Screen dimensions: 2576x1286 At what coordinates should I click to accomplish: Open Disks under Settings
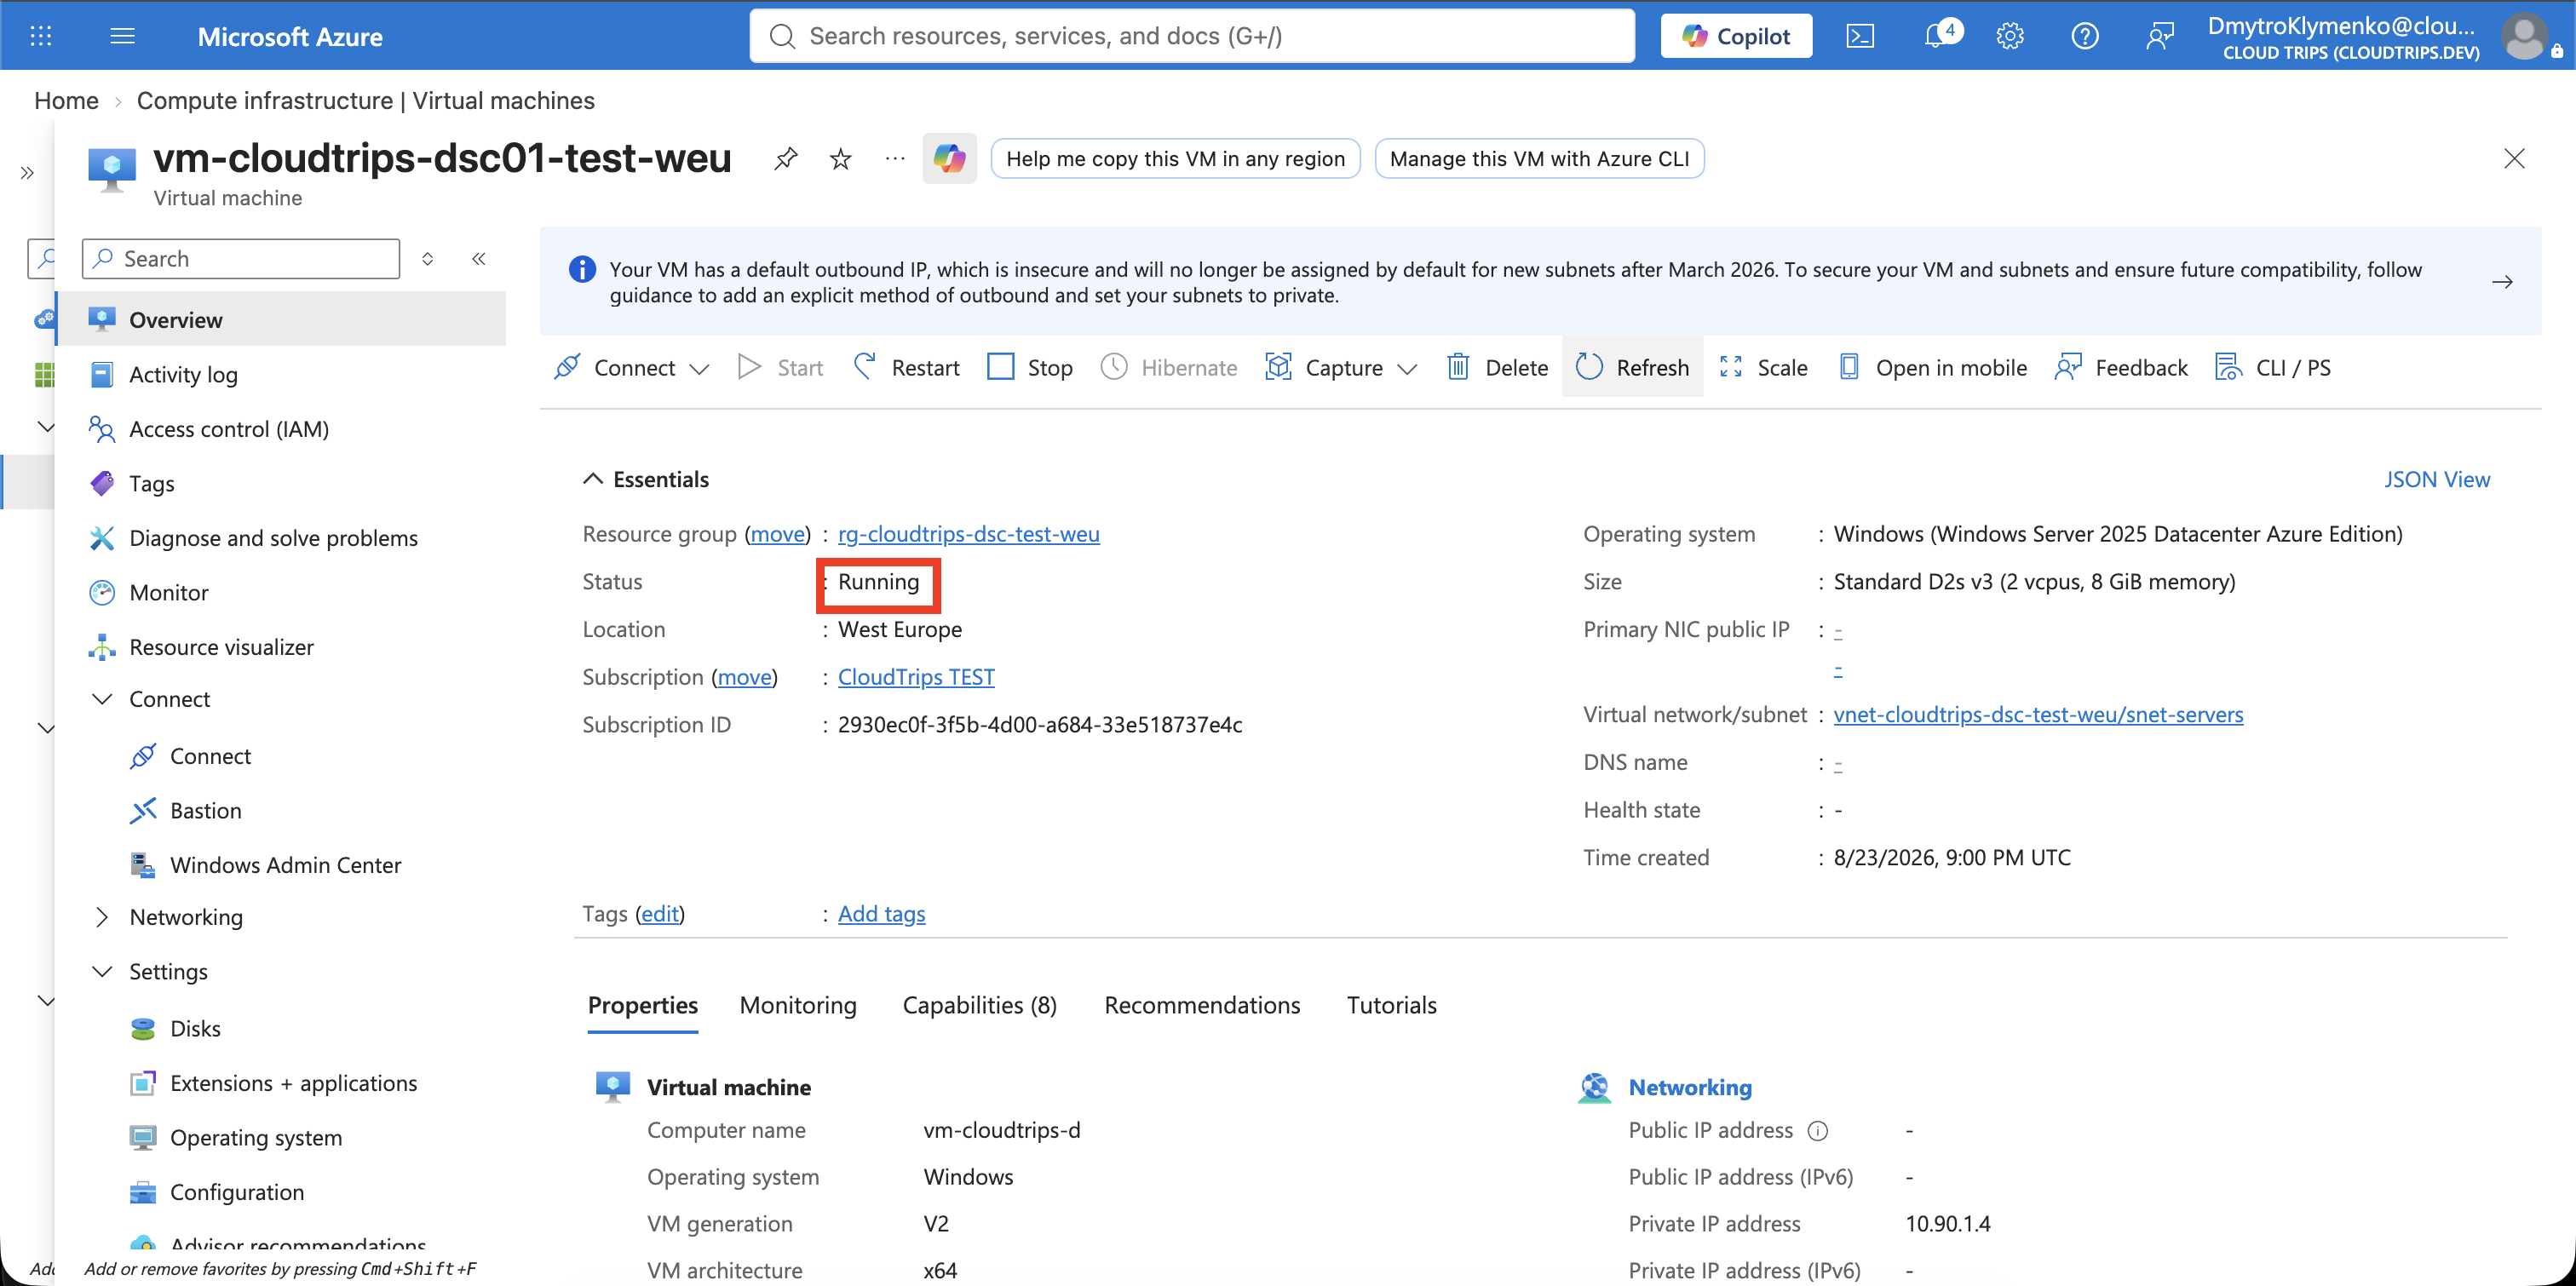click(x=195, y=1028)
